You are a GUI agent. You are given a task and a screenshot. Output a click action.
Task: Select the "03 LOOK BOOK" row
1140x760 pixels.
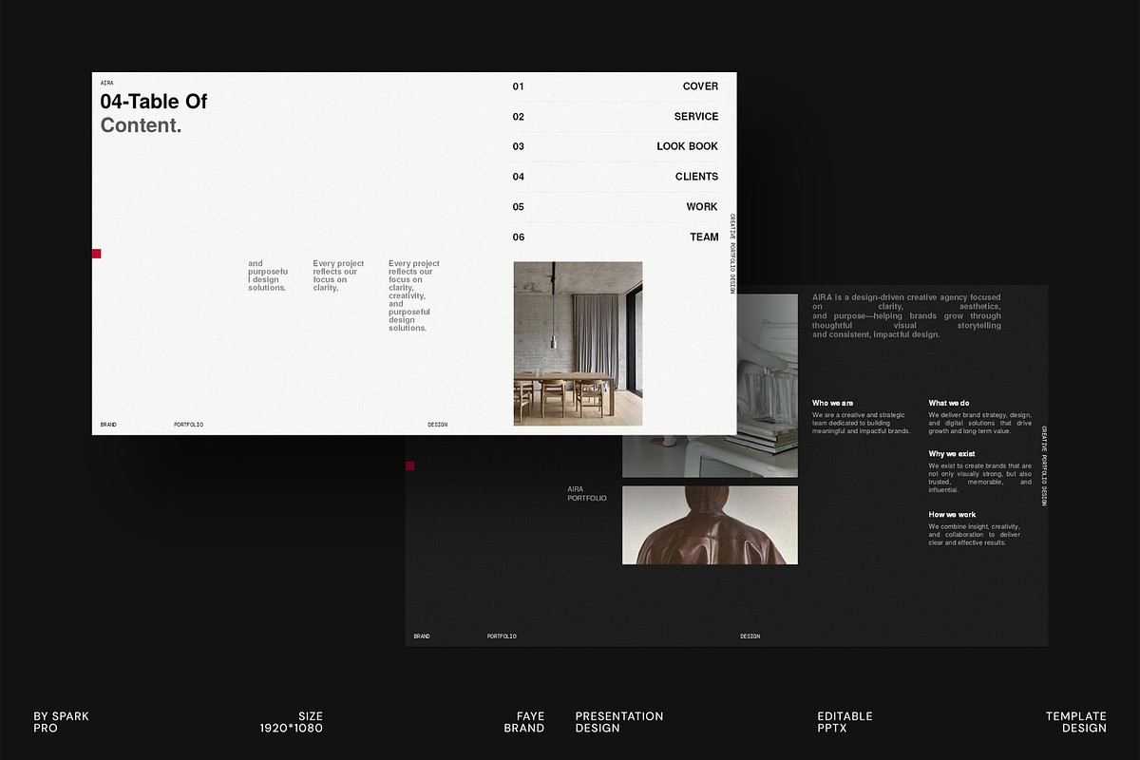coord(616,146)
